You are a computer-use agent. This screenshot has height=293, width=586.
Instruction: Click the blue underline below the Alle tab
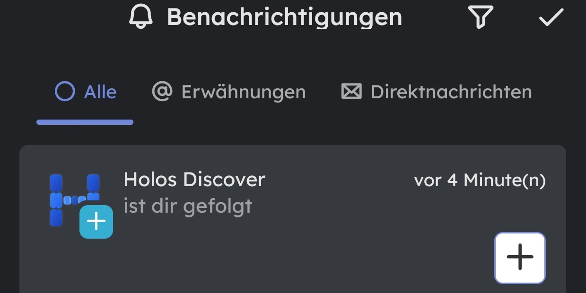[85, 122]
